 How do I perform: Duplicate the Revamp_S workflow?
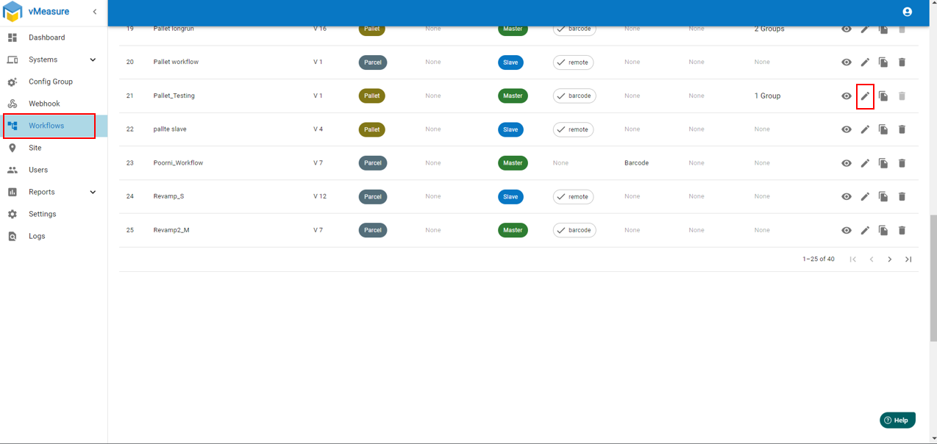(883, 197)
